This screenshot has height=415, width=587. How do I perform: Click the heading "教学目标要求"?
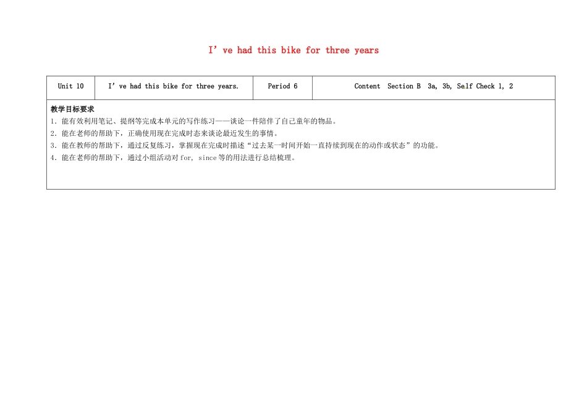click(x=72, y=109)
